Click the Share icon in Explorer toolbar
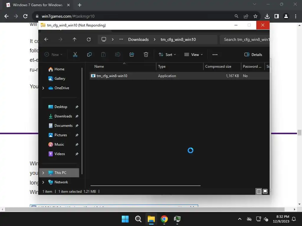Viewport: 302px width, 226px height. (x=132, y=54)
